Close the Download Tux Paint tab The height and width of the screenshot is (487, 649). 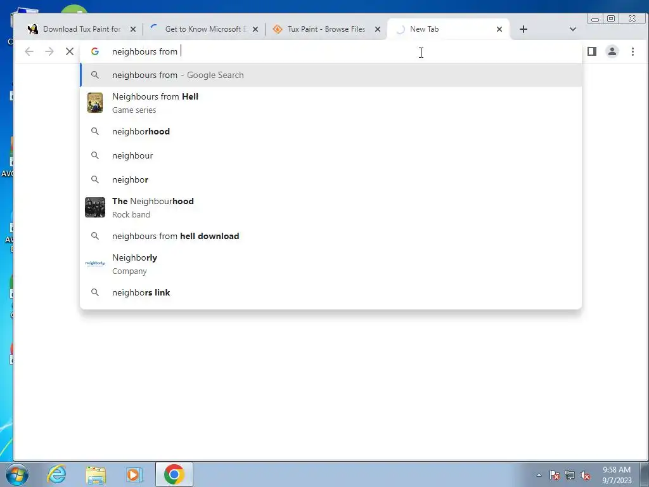pyautogui.click(x=133, y=29)
